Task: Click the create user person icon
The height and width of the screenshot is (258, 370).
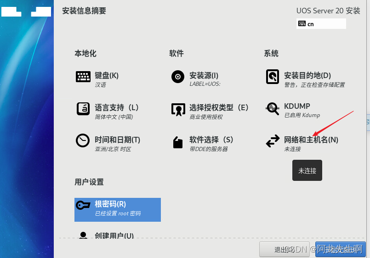Action: [83, 235]
